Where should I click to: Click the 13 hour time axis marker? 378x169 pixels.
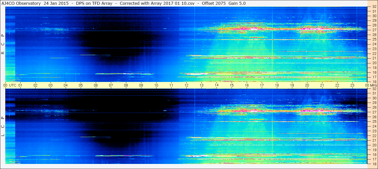pos(201,85)
